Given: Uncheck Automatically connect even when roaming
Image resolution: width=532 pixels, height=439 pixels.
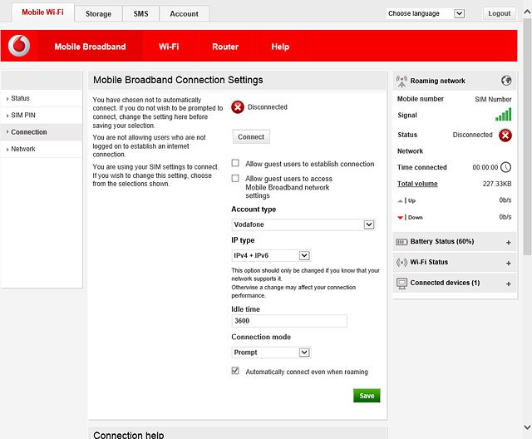Looking at the screenshot, I should point(235,371).
